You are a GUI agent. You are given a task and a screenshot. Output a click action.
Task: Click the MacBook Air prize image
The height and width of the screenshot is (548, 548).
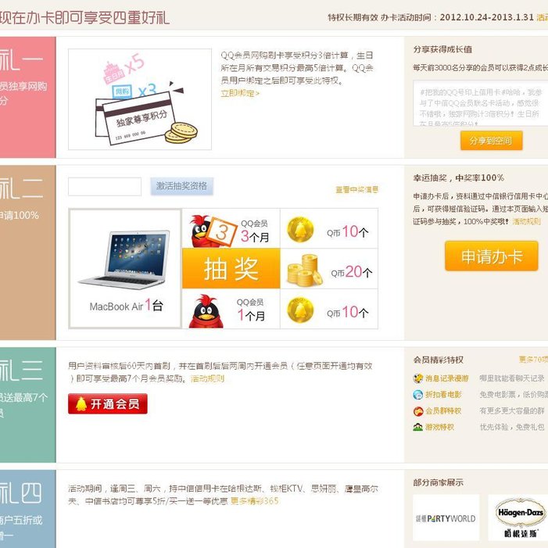pyautogui.click(x=126, y=259)
